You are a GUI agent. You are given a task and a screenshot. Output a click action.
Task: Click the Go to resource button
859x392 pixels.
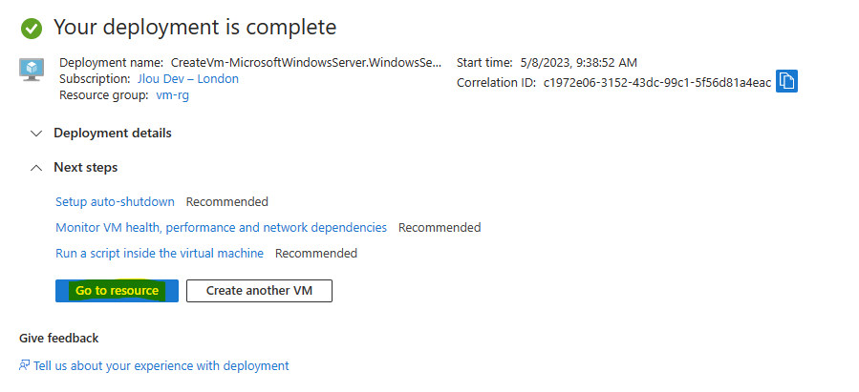coord(117,291)
